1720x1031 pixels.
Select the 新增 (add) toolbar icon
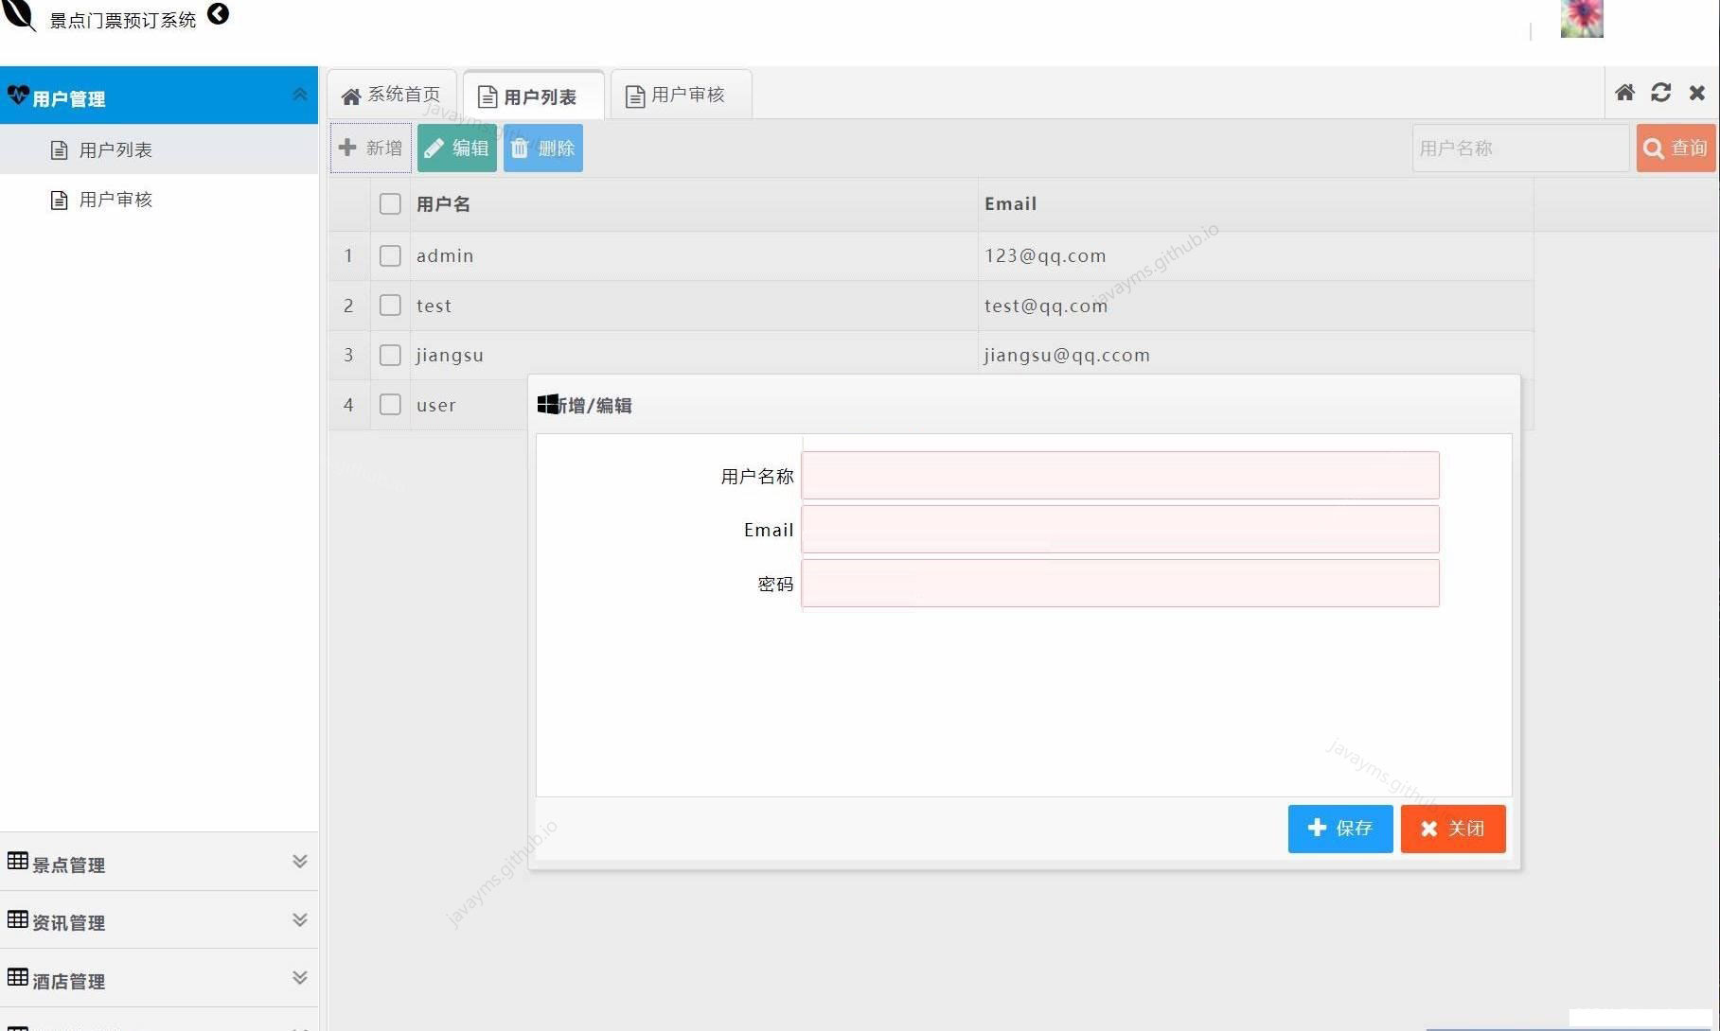click(346, 148)
